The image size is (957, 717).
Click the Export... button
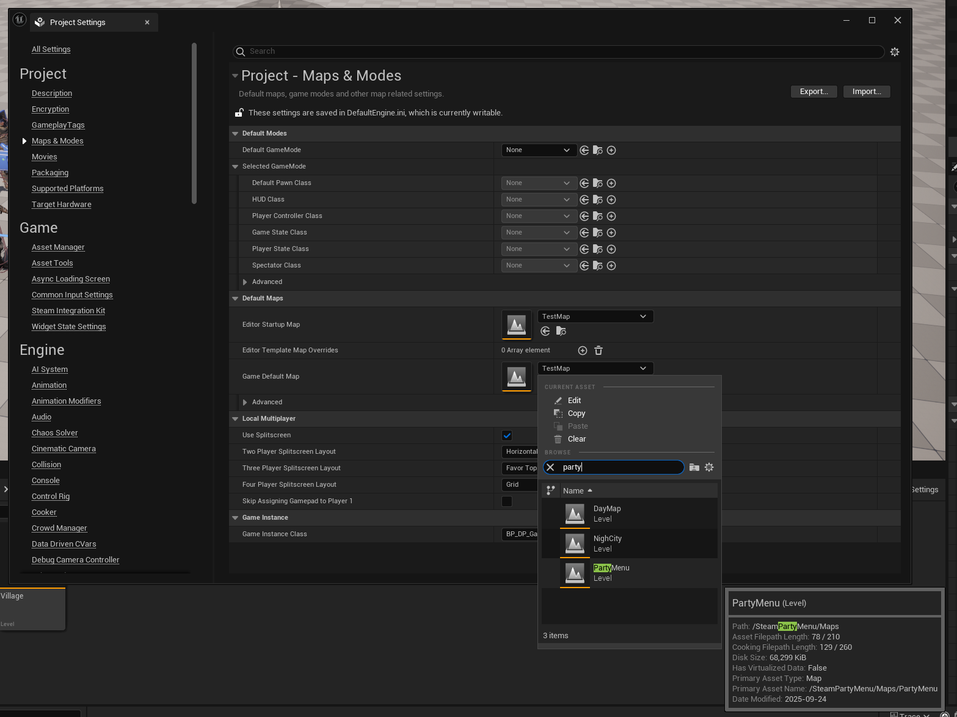click(x=813, y=92)
